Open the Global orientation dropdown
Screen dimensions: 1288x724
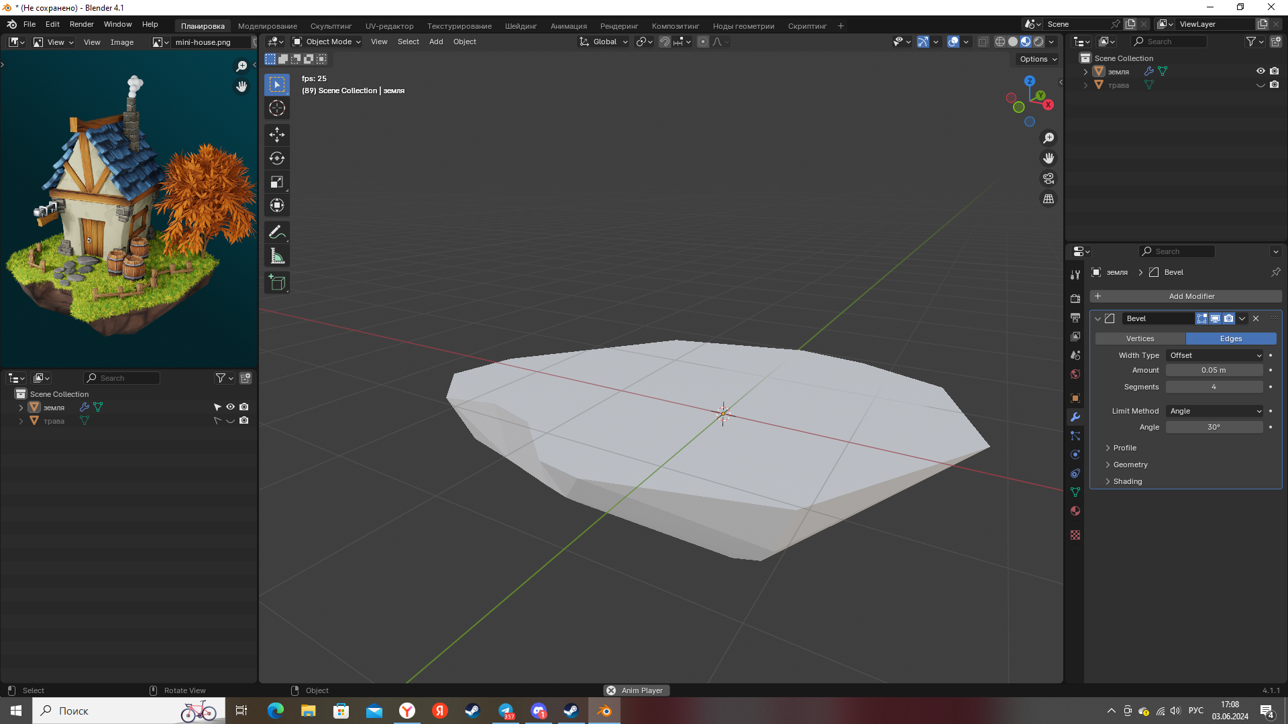pyautogui.click(x=604, y=42)
